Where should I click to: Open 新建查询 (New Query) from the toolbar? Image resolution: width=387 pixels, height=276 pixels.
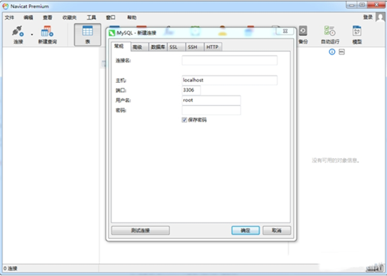click(47, 34)
